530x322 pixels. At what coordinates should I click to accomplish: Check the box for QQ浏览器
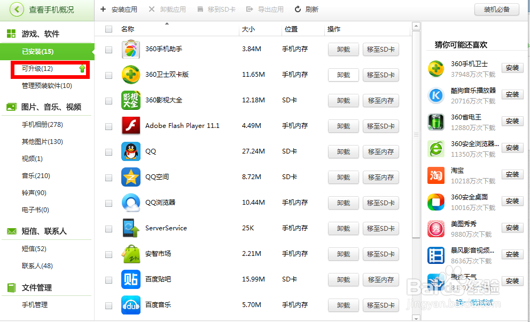[108, 203]
